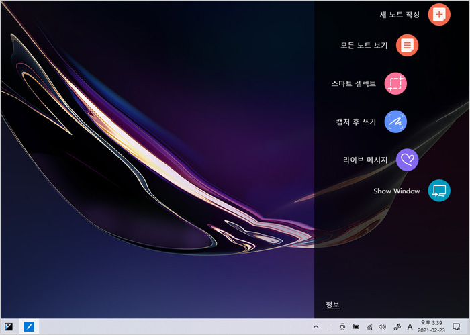Expand hidden system tray icons chevron

tap(316, 327)
